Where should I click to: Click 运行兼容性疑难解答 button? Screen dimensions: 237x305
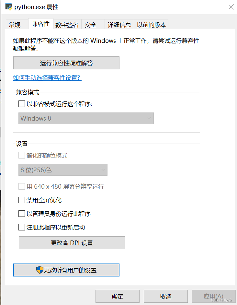coord(66,63)
